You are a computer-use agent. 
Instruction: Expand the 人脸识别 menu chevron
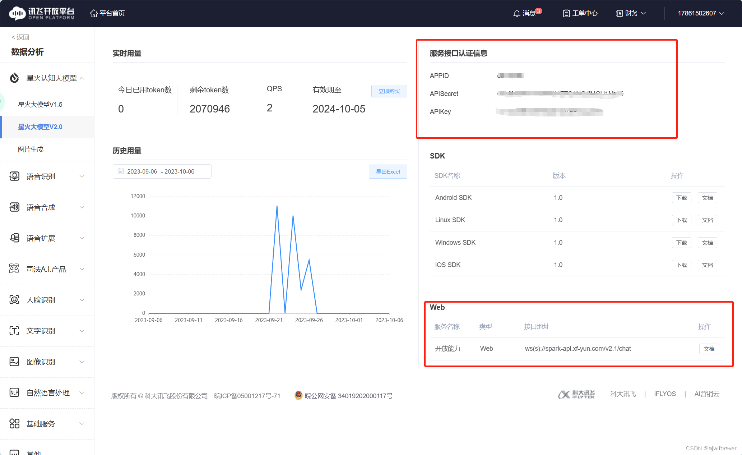[x=82, y=300]
